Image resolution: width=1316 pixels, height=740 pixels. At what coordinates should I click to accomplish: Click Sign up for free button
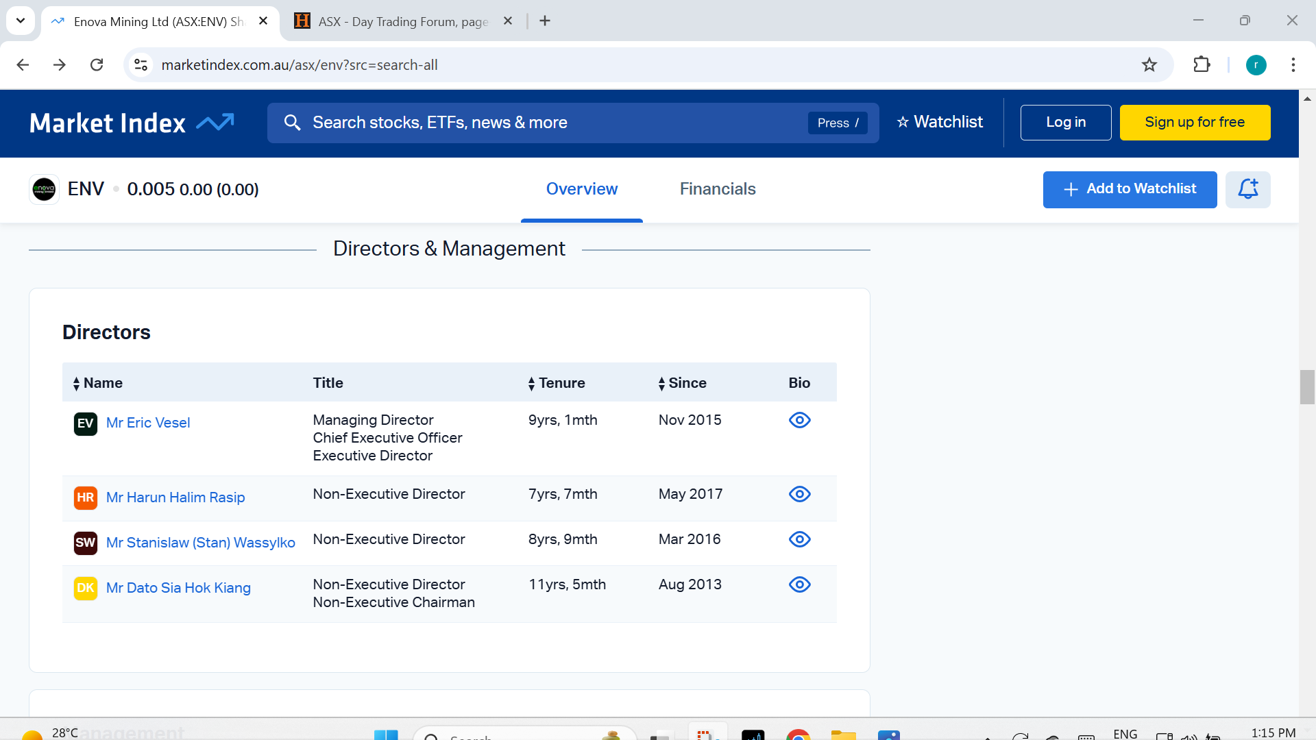point(1195,123)
